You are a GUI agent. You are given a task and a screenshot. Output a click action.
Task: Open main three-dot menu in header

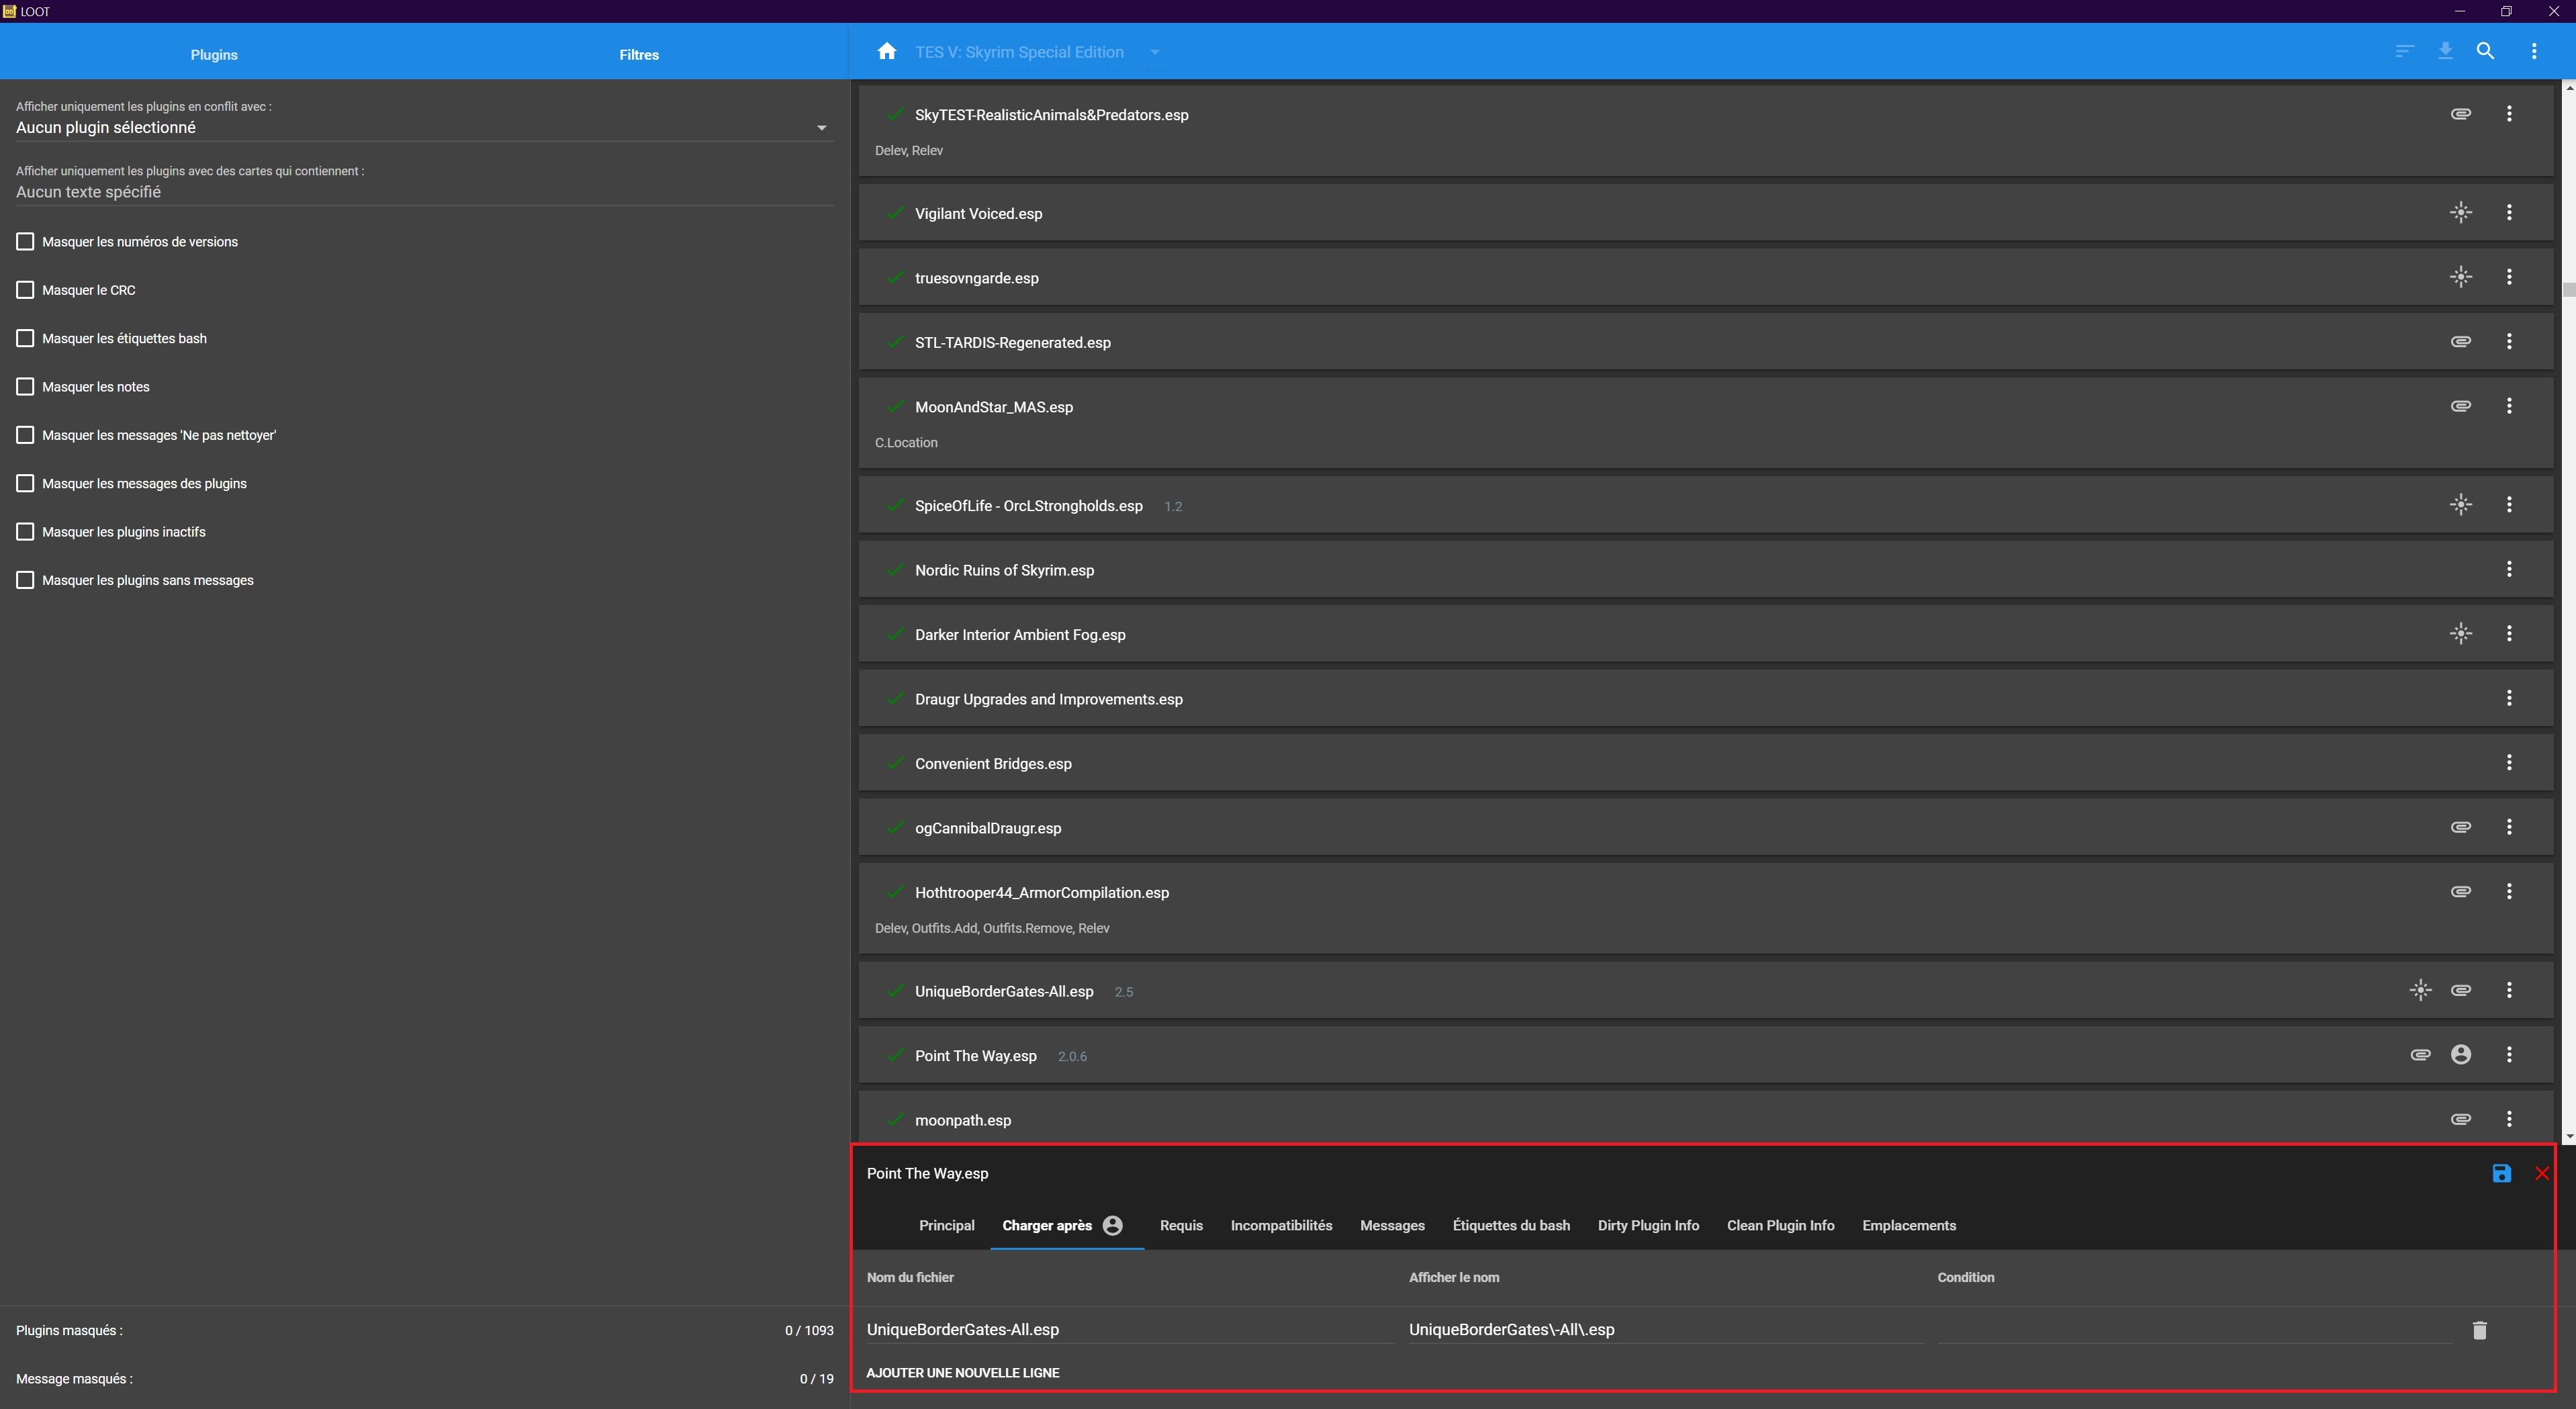2533,51
